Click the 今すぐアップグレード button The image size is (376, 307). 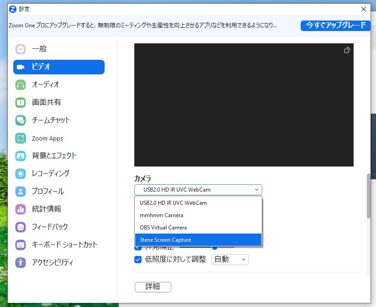[335, 26]
